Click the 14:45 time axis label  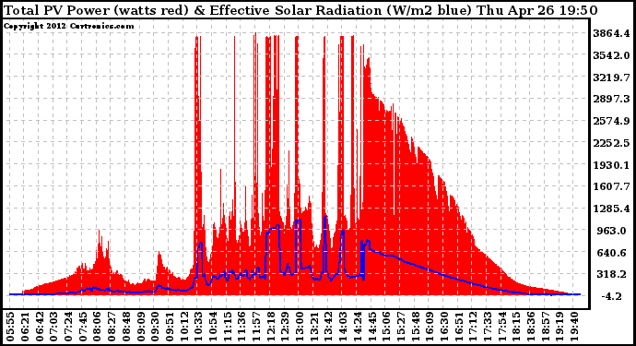371,327
